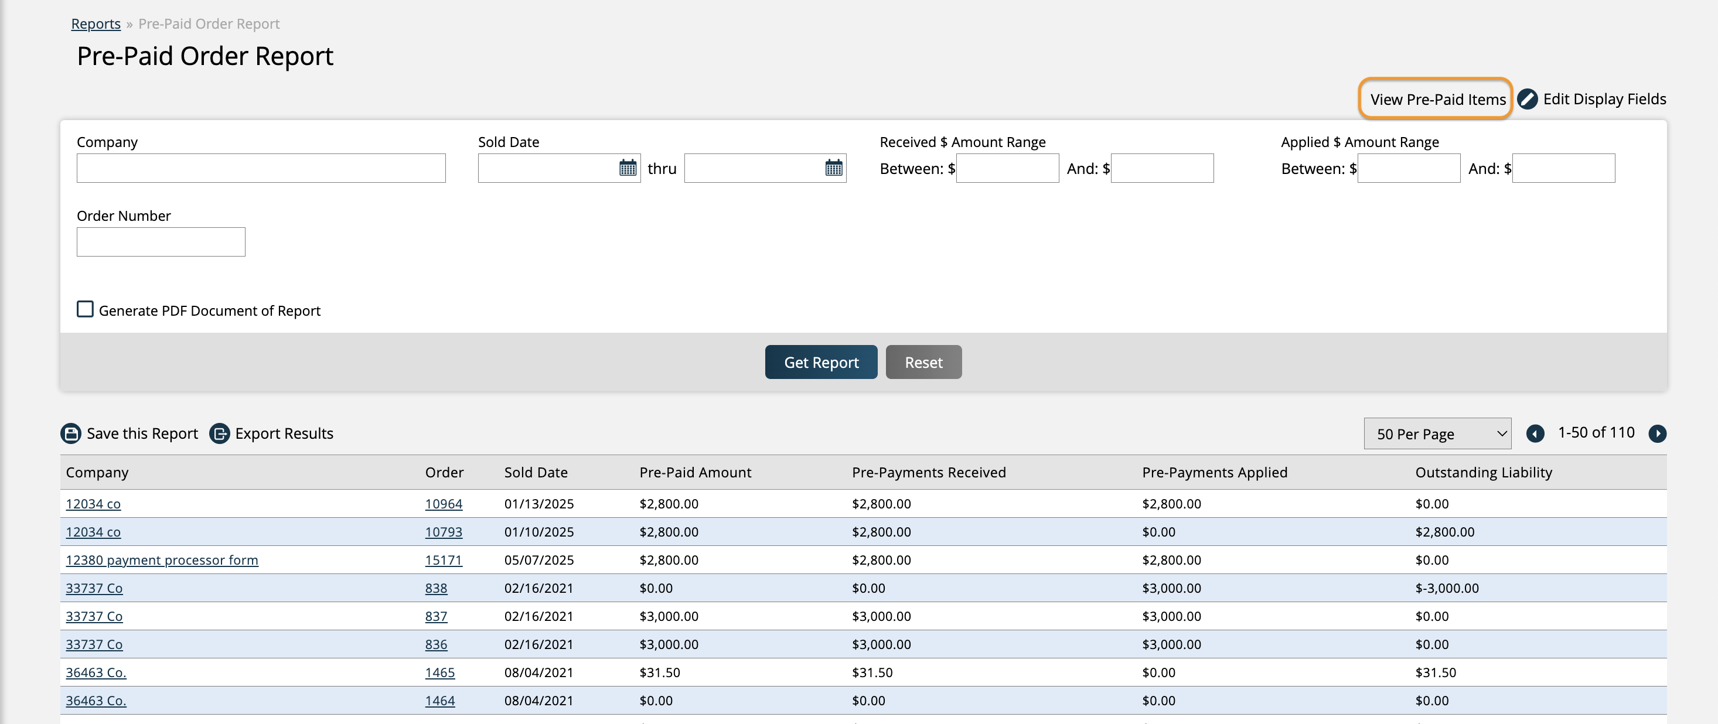Click into the Company input field

261,168
